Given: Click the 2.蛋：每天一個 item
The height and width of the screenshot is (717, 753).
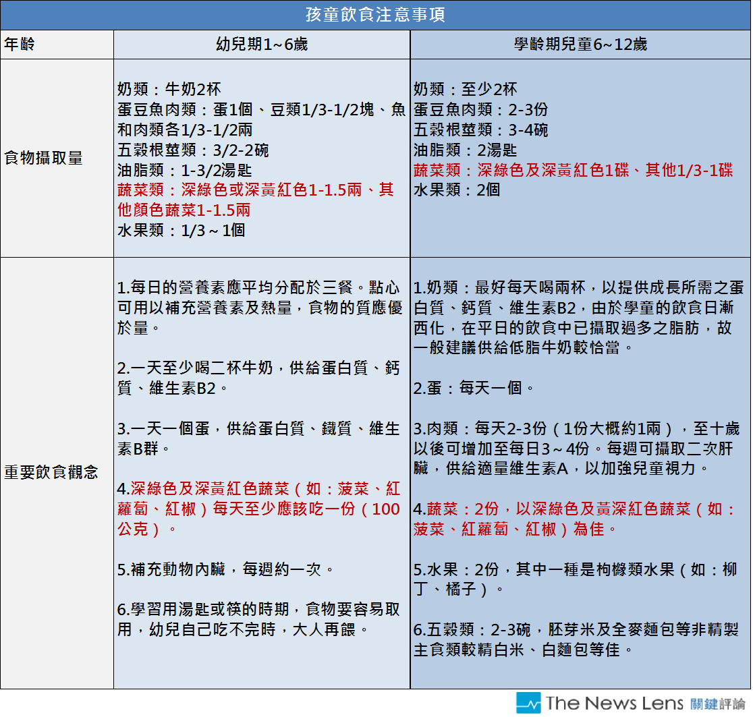Looking at the screenshot, I should [474, 388].
